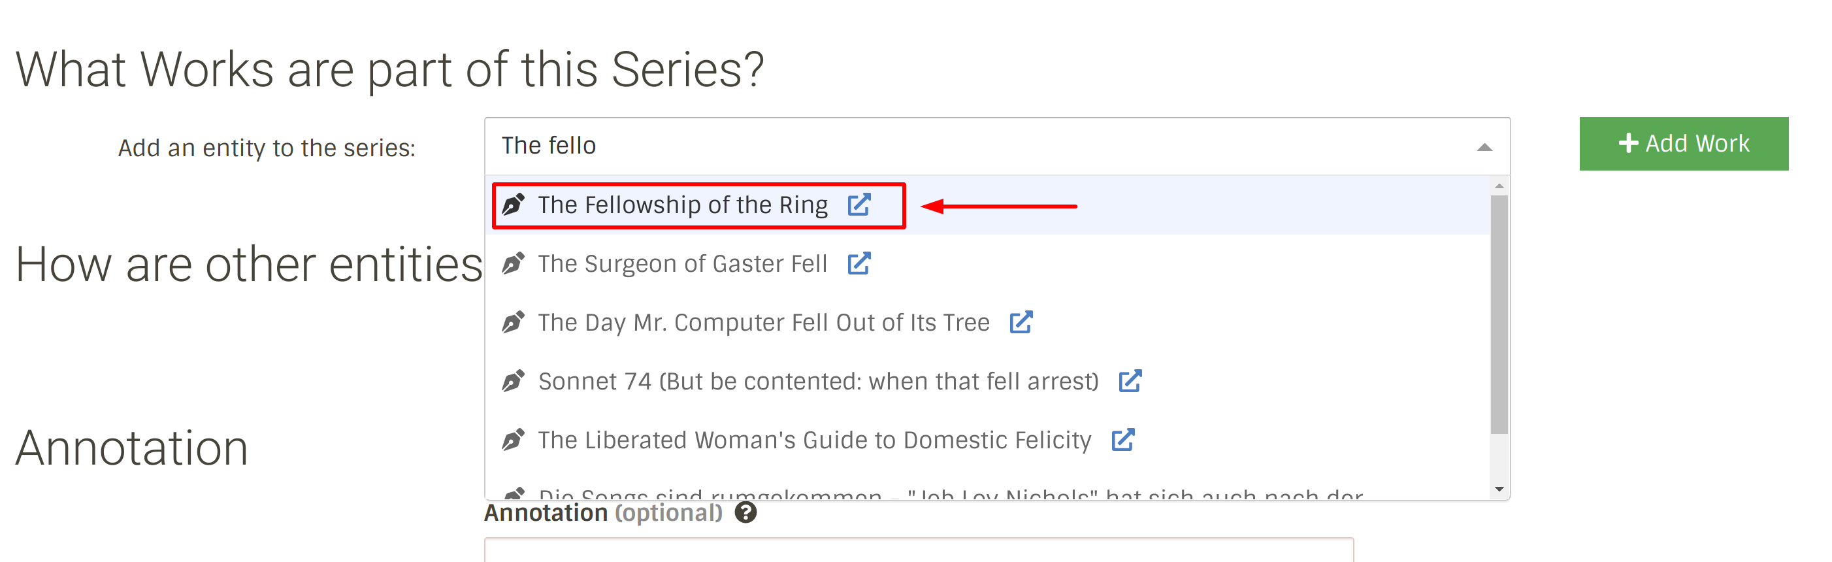Viewport: 1832px width, 562px height.
Task: Select The Surgeon of Gaster Fell option
Action: 987,264
